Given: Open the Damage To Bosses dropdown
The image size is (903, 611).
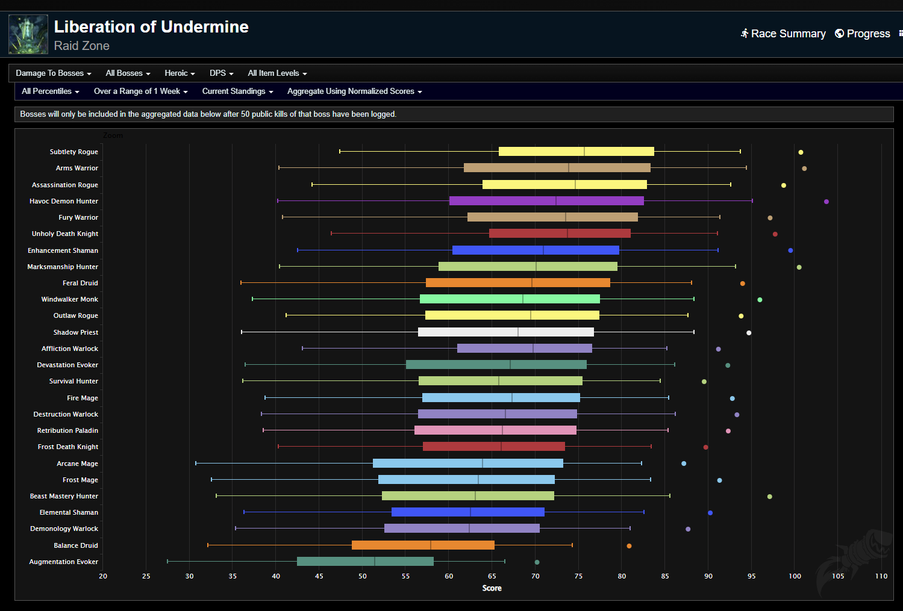Looking at the screenshot, I should tap(53, 73).
